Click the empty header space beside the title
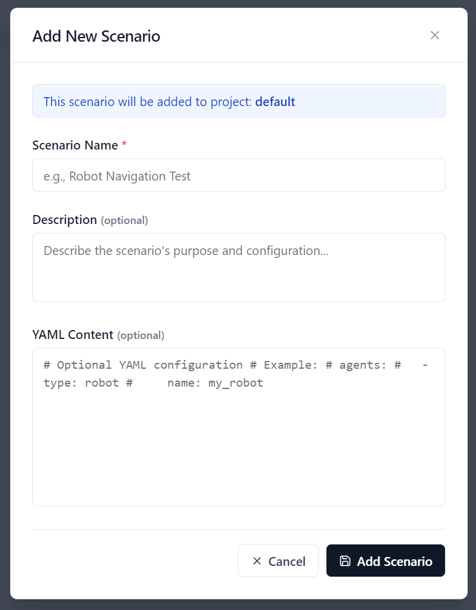This screenshot has width=476, height=610. (286, 36)
